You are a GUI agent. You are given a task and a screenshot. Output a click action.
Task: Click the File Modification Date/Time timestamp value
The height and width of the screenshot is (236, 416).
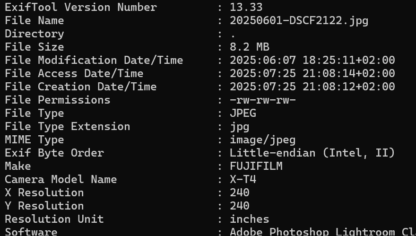point(312,61)
